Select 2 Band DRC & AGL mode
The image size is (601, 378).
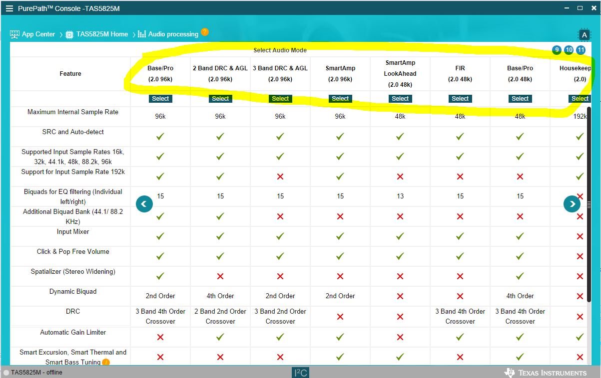point(220,99)
